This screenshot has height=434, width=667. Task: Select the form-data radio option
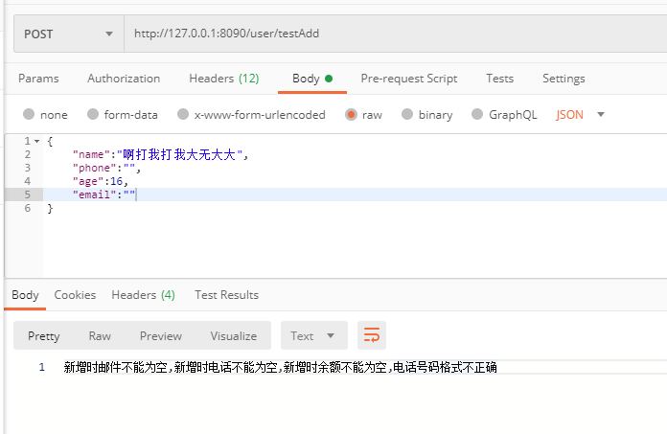click(93, 115)
